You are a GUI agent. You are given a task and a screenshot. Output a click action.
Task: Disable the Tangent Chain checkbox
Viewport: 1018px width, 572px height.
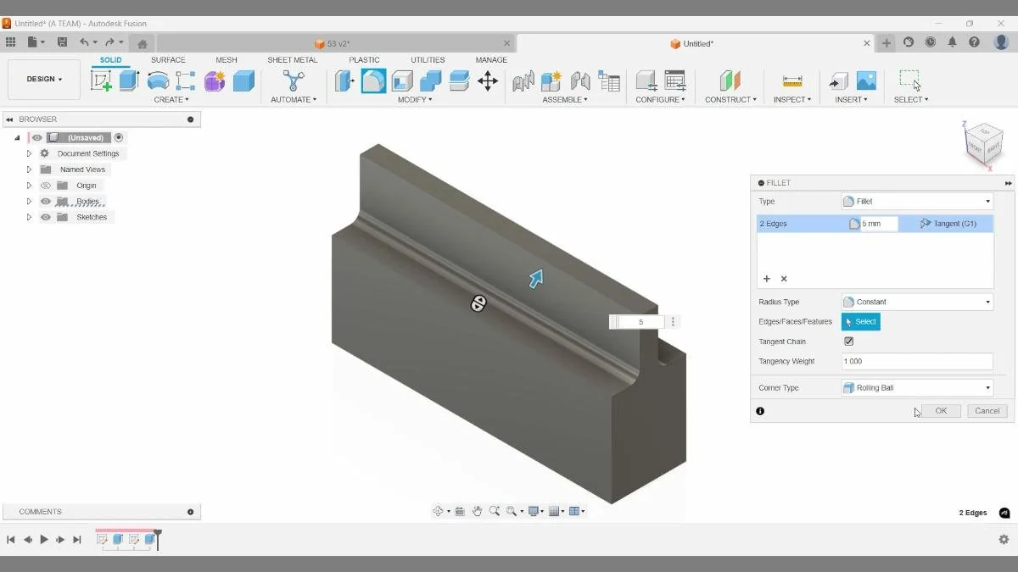coord(848,342)
